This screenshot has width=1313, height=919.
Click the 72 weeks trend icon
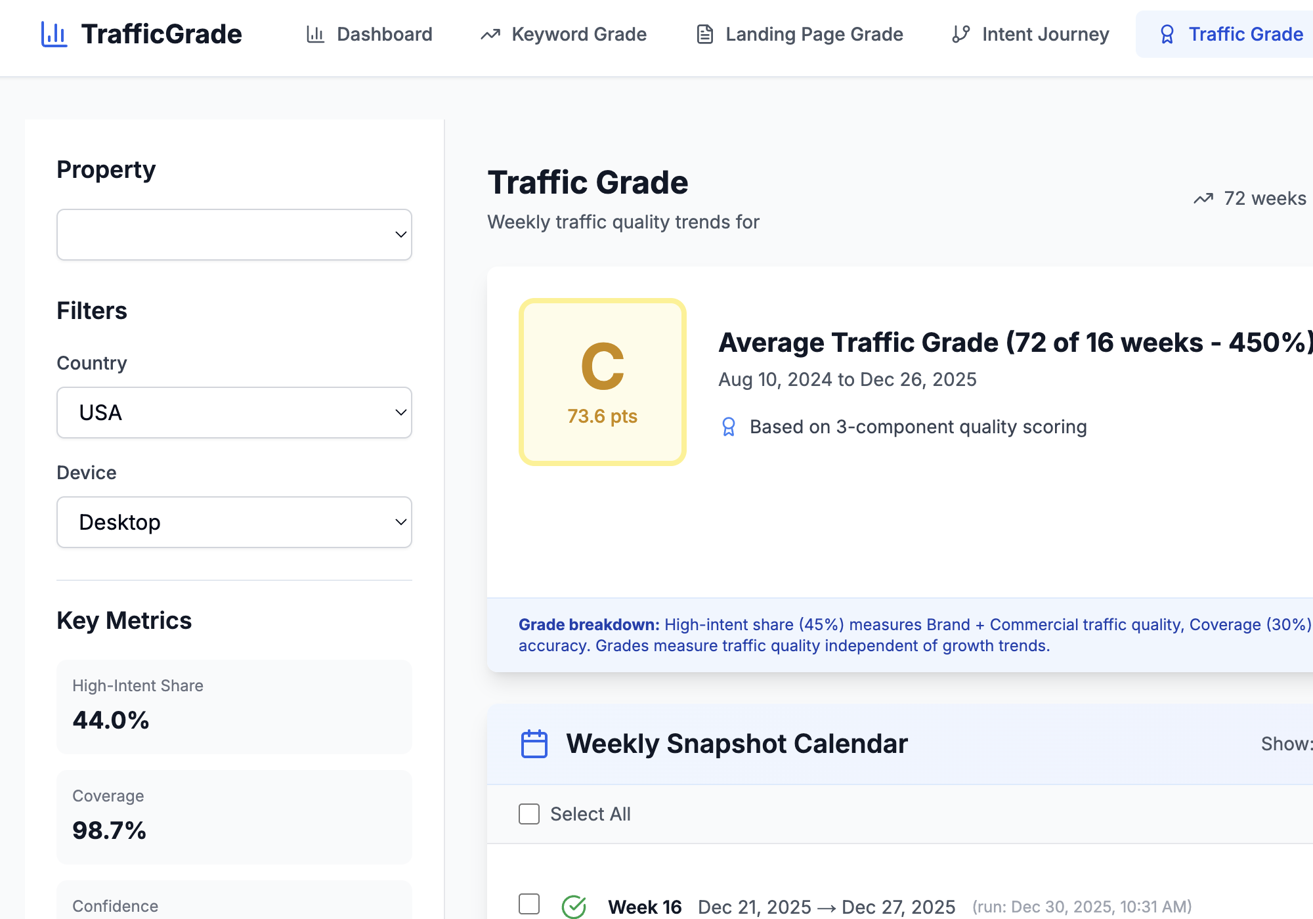coord(1203,198)
